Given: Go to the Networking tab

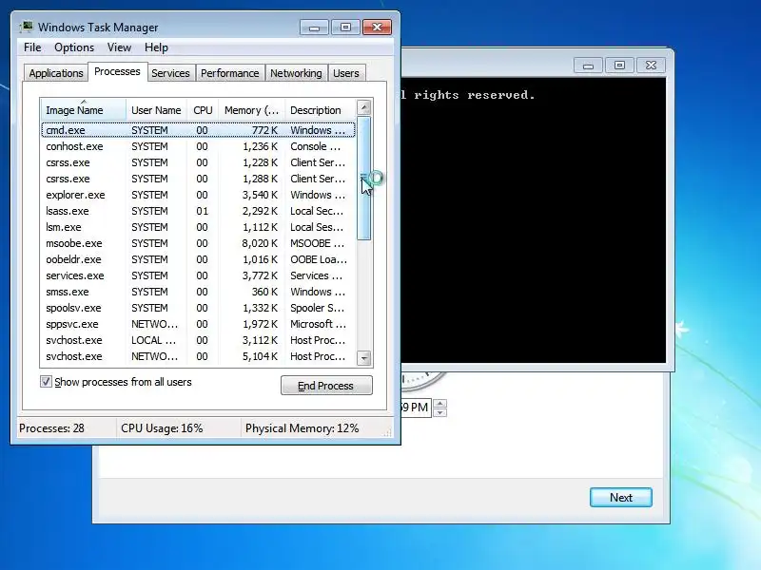Looking at the screenshot, I should click(x=296, y=73).
